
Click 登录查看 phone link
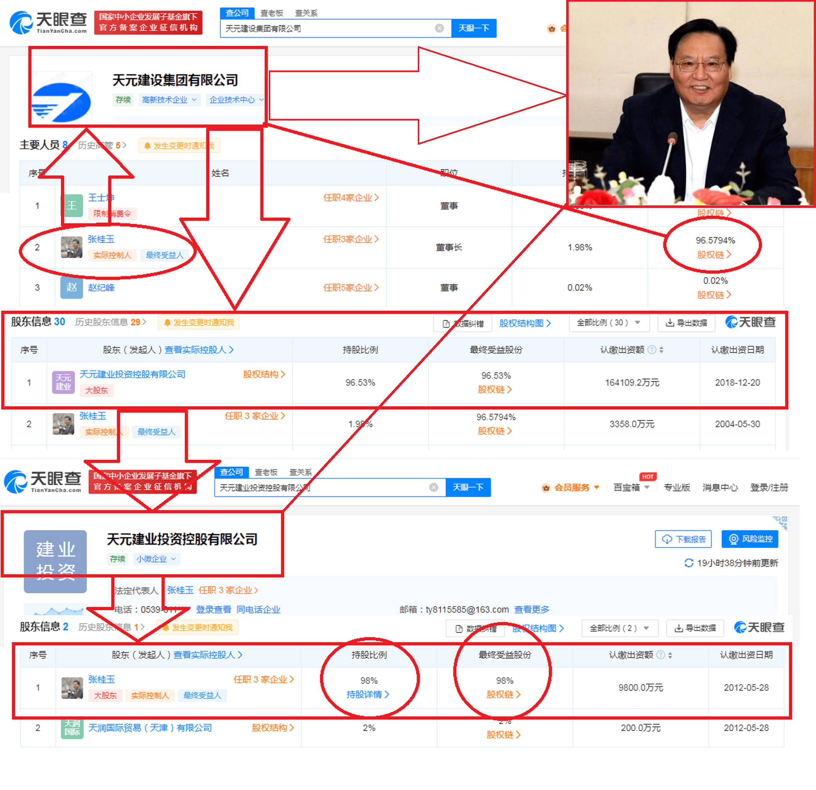213,609
